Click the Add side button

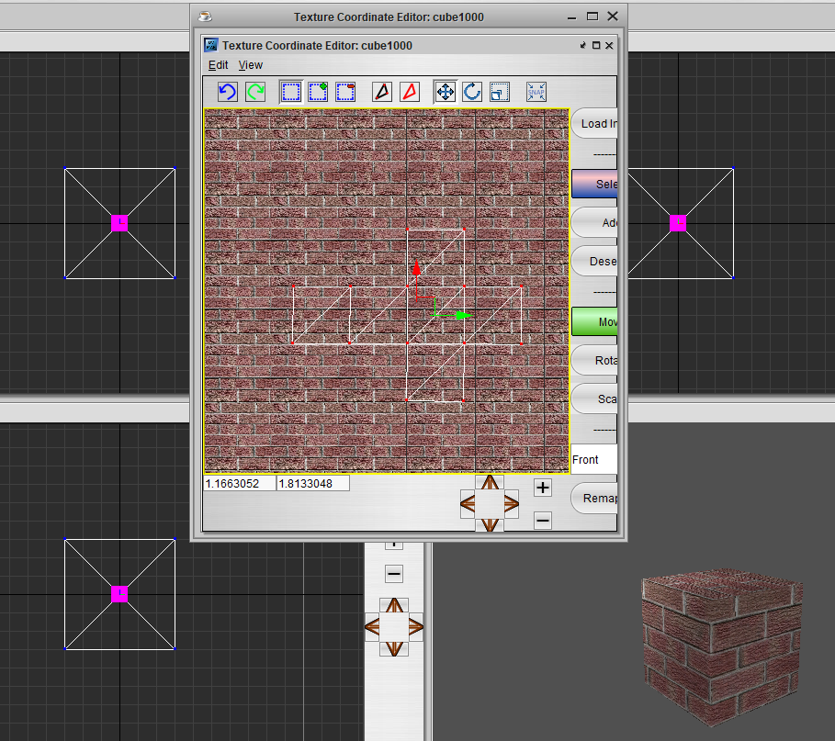pos(594,222)
